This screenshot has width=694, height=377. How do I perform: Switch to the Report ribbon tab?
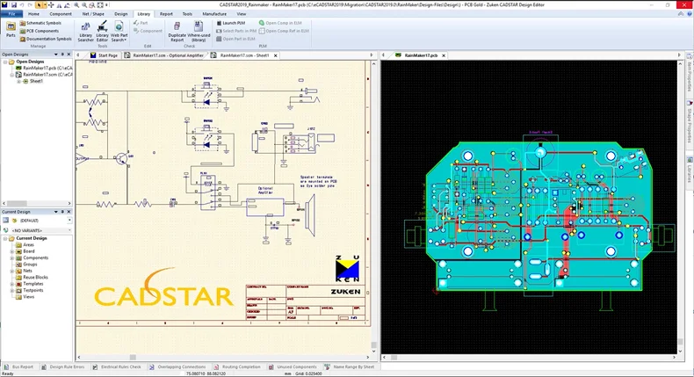[x=166, y=14]
